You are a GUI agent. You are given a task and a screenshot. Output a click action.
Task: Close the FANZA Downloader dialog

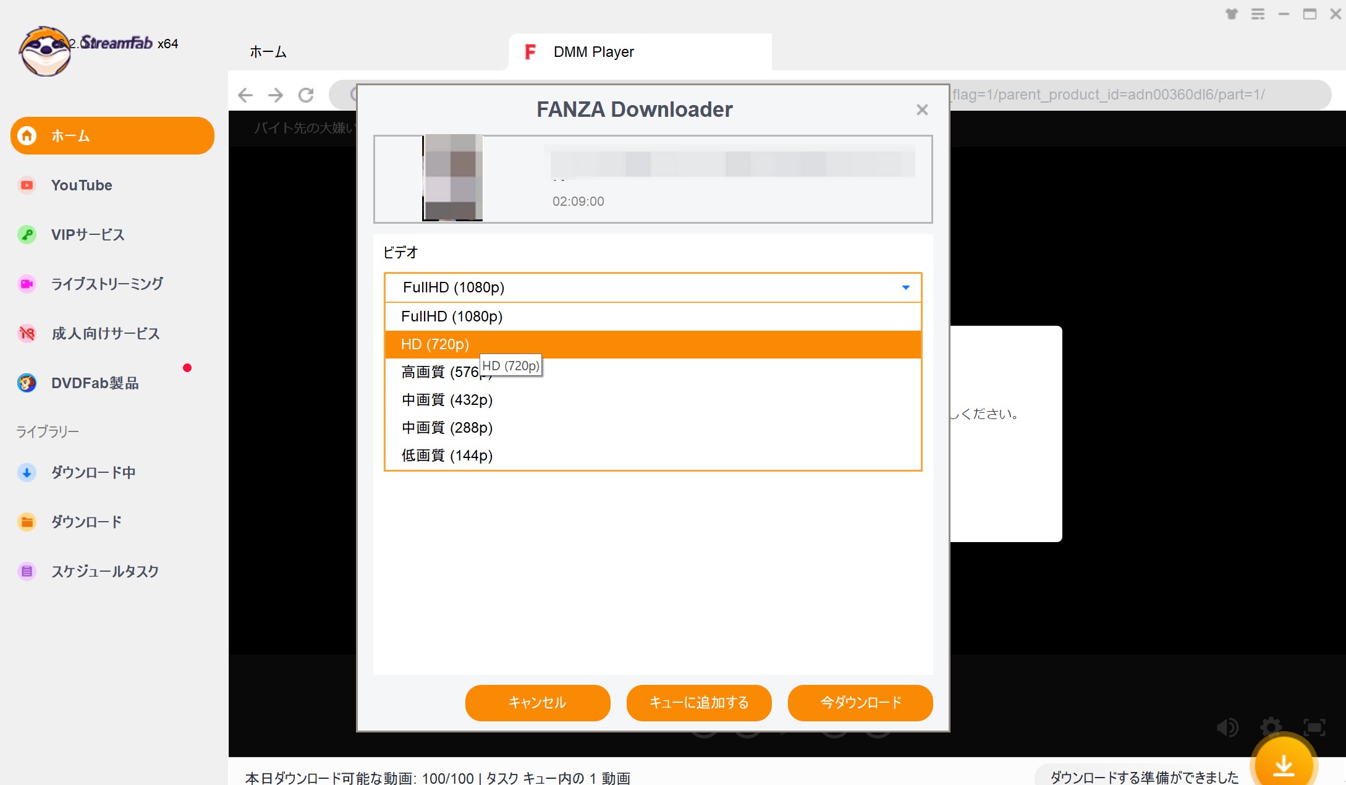(x=922, y=109)
